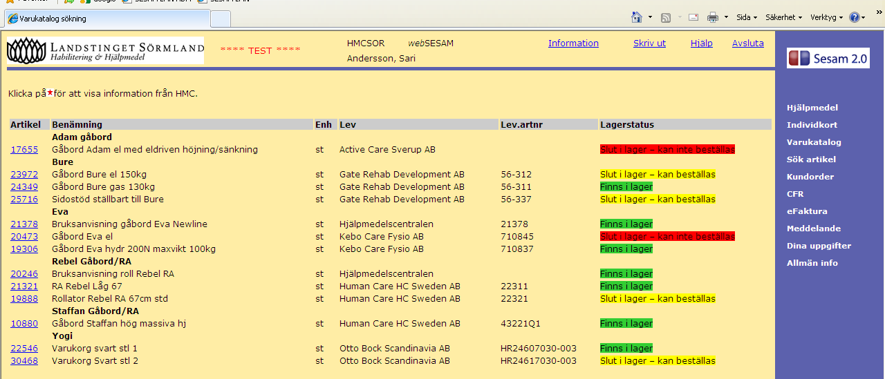The height and width of the screenshot is (379, 885).
Task: Open article 20246
Action: [24, 274]
